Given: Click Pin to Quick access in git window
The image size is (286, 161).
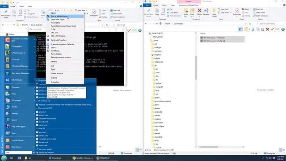Looking at the screenshot, I should (6, 14).
